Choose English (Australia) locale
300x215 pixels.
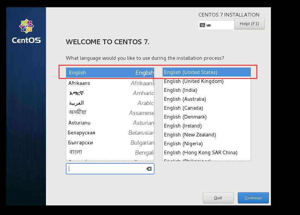pyautogui.click(x=207, y=99)
